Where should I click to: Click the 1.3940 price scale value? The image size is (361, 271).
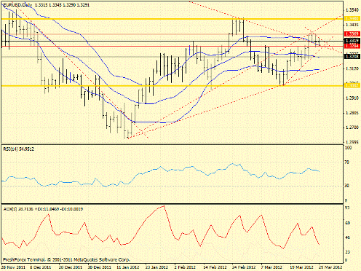[x=352, y=10]
